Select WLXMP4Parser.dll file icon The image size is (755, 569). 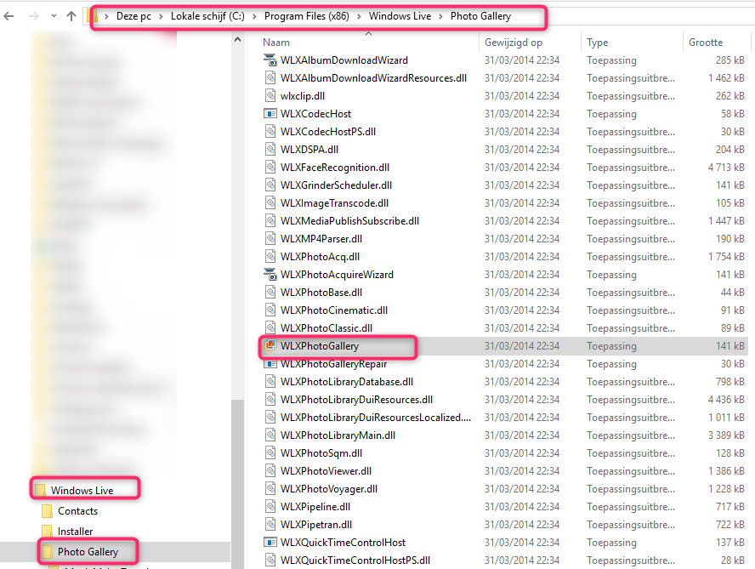(270, 238)
